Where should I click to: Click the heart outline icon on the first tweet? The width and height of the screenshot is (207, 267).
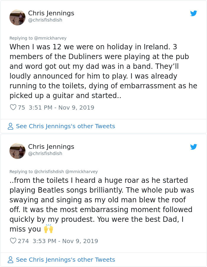(12, 108)
